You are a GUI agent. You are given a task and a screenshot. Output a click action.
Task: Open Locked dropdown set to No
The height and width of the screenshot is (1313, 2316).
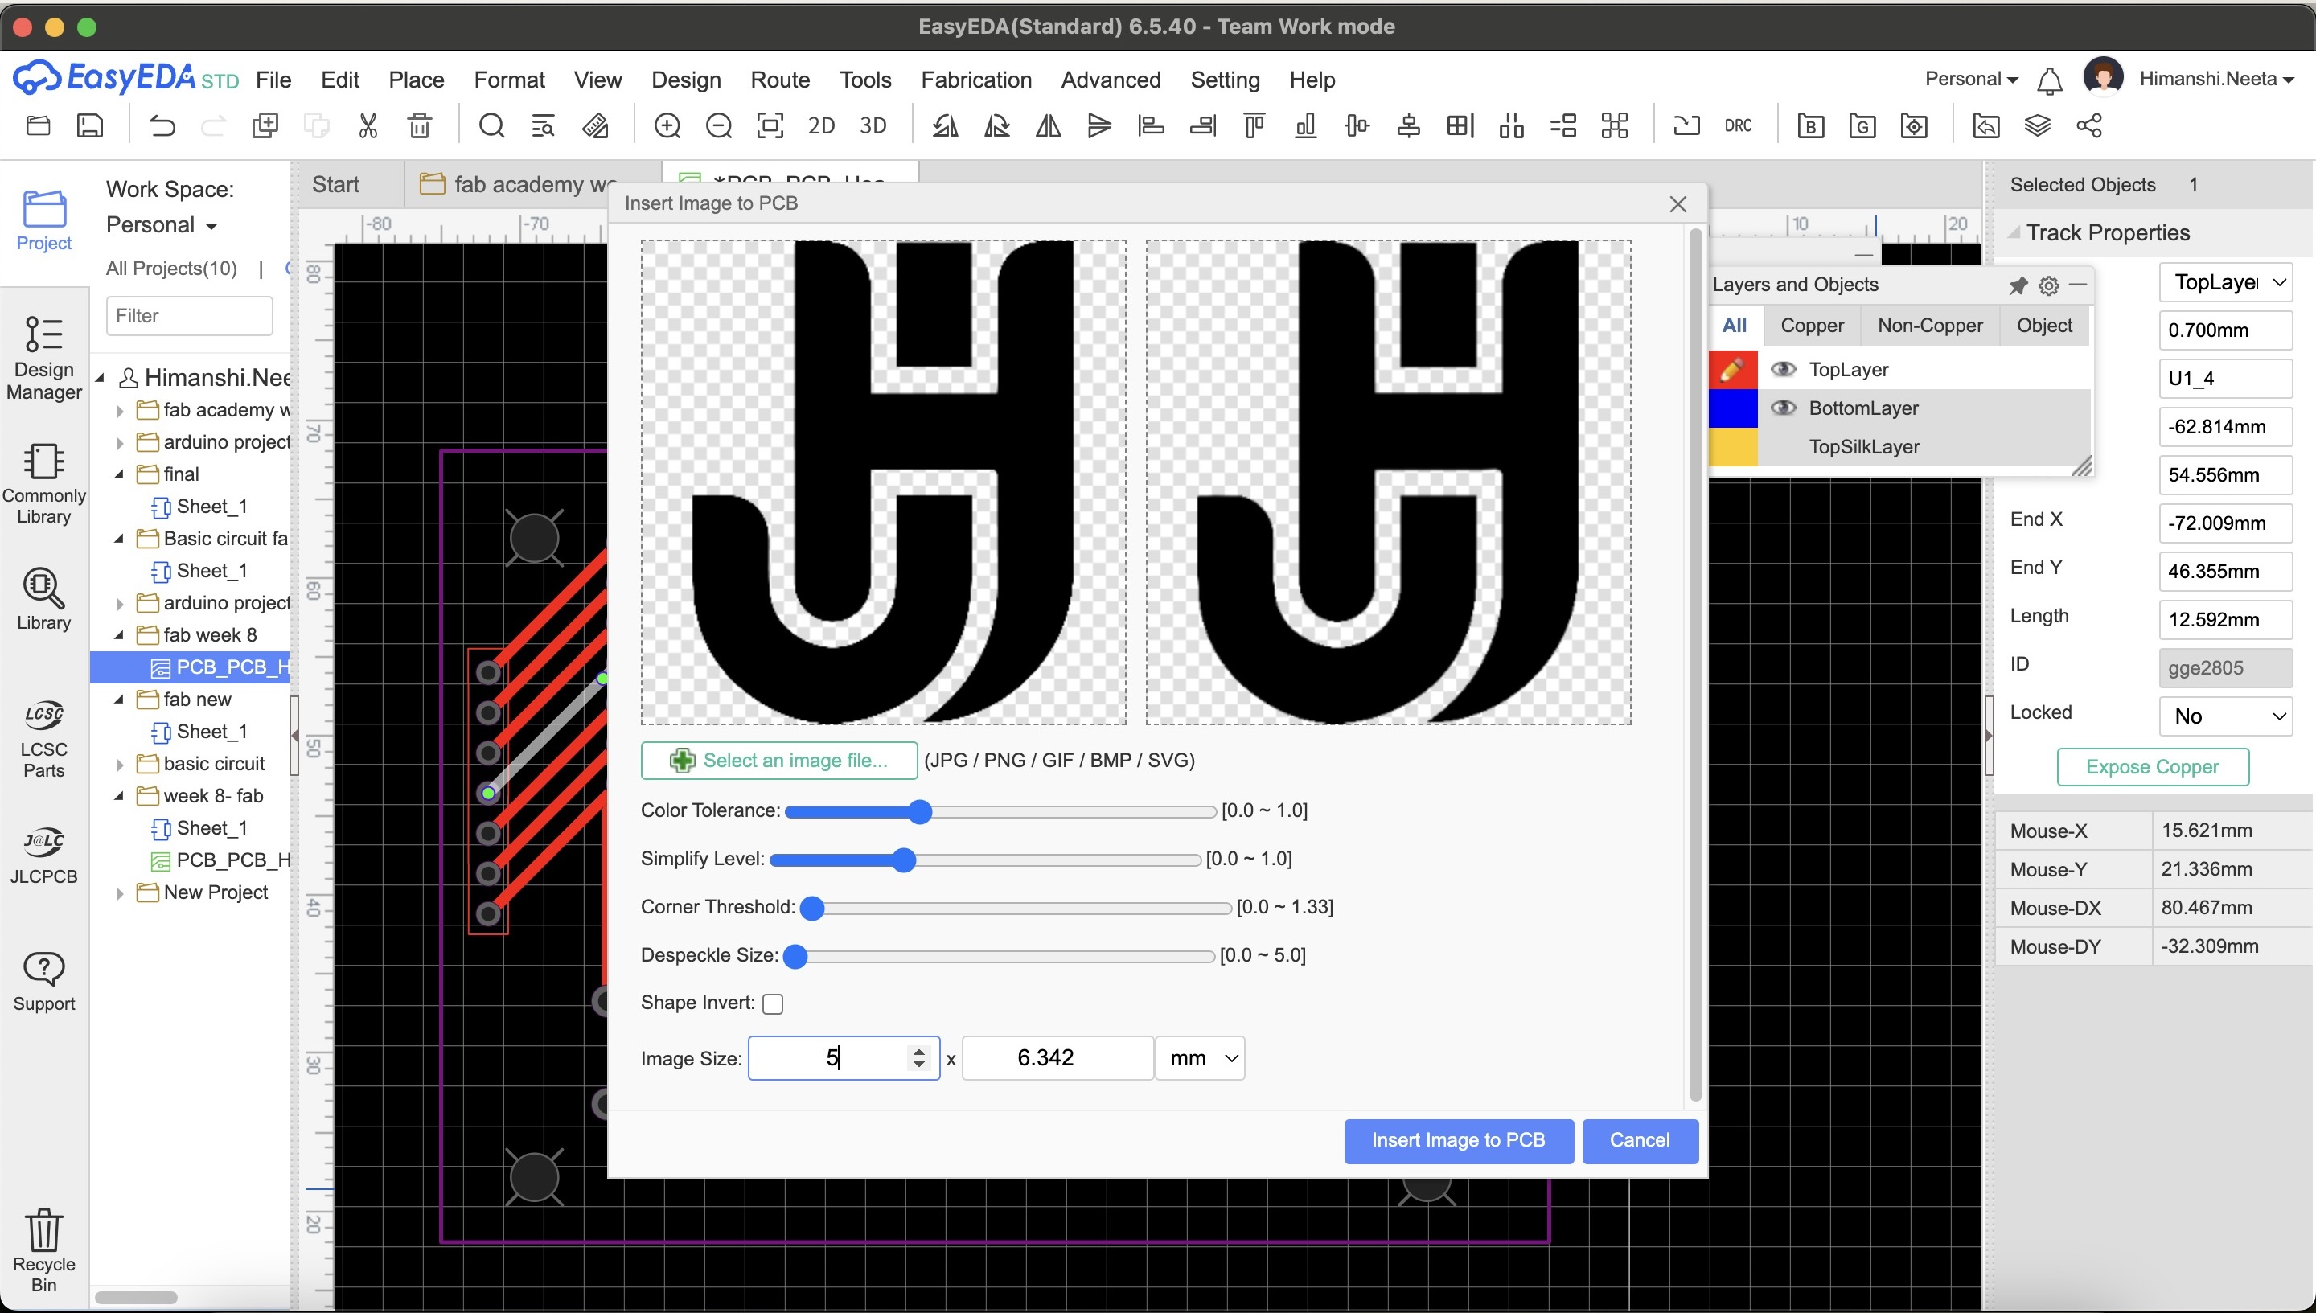[2226, 716]
